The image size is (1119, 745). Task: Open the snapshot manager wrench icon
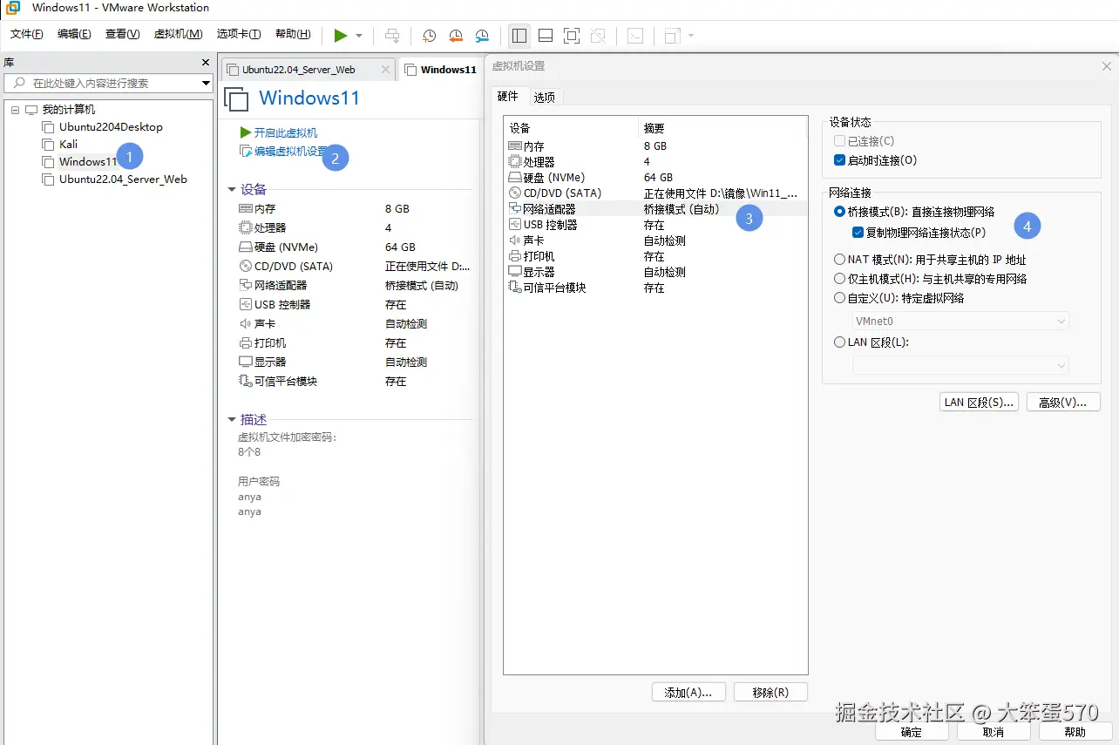[482, 36]
